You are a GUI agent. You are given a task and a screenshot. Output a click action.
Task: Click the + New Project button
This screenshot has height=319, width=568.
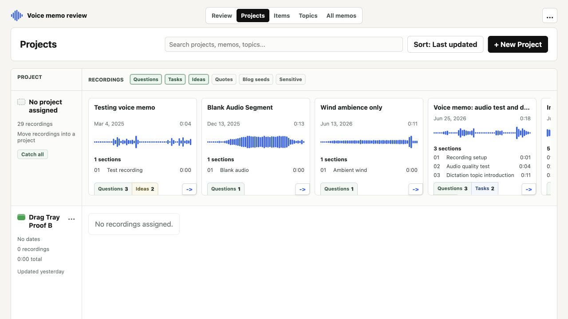pos(518,44)
